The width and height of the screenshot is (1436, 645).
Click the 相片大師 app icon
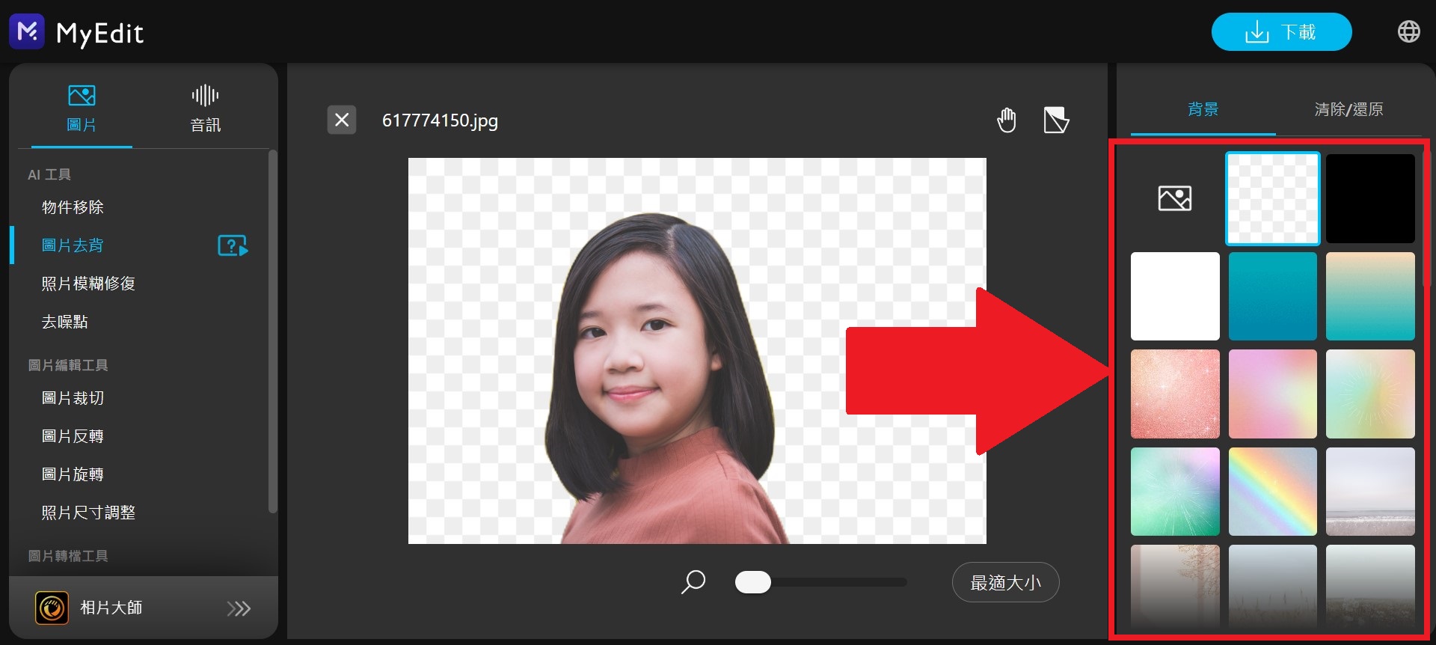[x=52, y=608]
